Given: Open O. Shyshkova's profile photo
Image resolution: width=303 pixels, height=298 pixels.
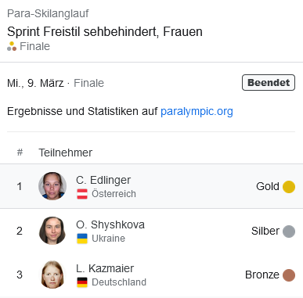Looking at the screenshot, I should pyautogui.click(x=52, y=231).
